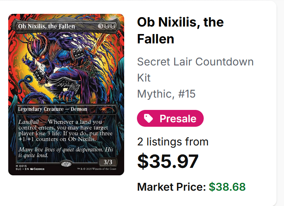The height and width of the screenshot is (206, 284).
Task: Click the Legendary Creature — Demon type line
Action: 53,109
